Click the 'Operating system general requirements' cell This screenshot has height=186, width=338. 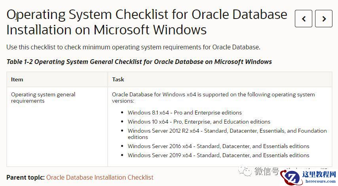(43, 98)
